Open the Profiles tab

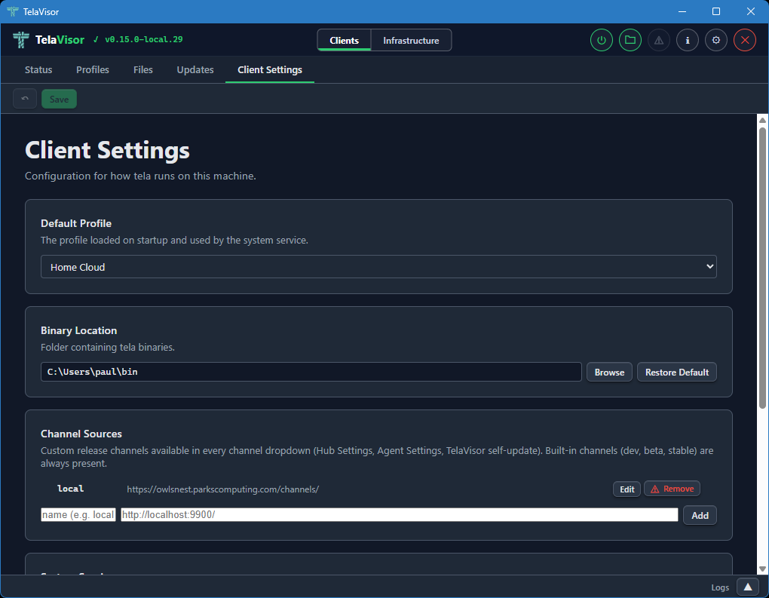[93, 69]
